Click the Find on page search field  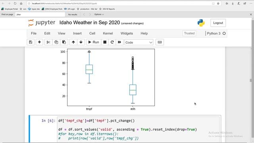tap(40, 14)
